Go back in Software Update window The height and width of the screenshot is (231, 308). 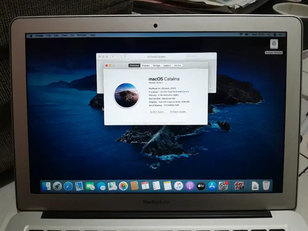pyautogui.click(x=113, y=57)
